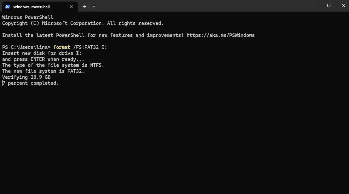This screenshot has height=194, width=349.
Task: Click the 'Copyright (C) Microsoft Corporation' line
Action: point(83,23)
